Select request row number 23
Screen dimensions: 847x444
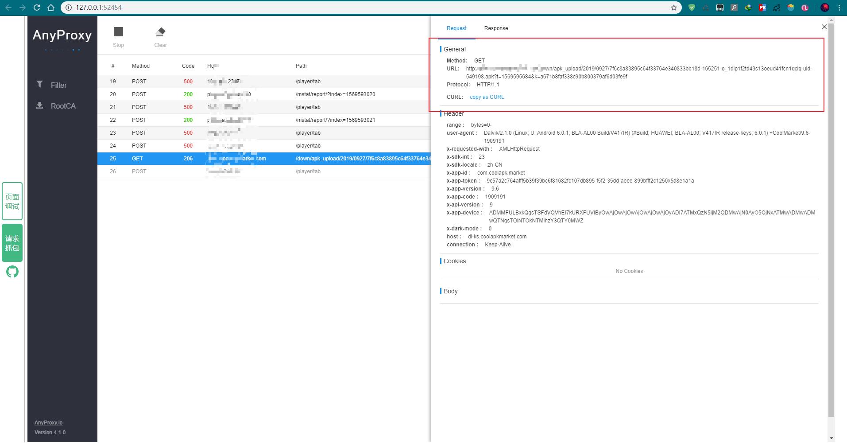[264, 133]
